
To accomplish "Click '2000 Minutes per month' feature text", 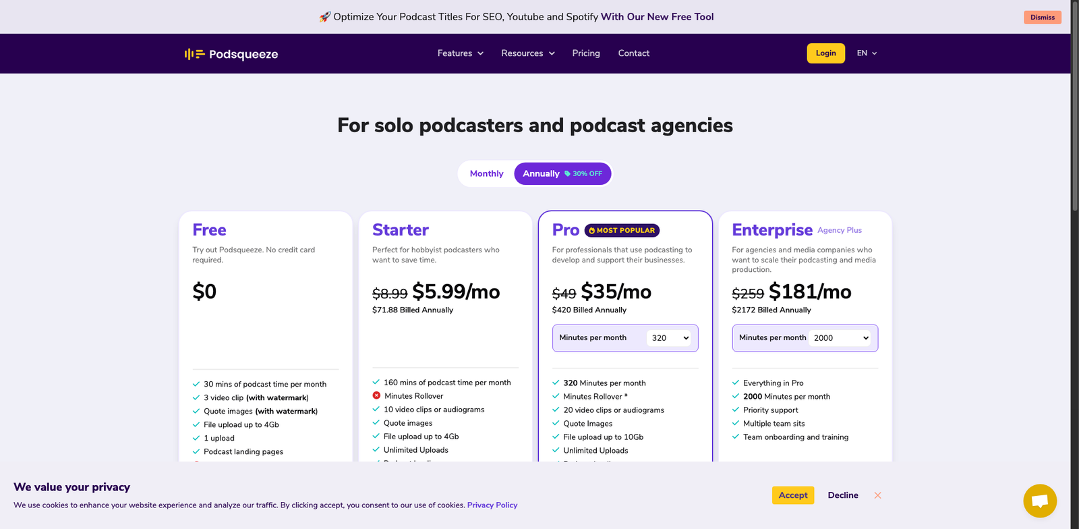I will 786,396.
